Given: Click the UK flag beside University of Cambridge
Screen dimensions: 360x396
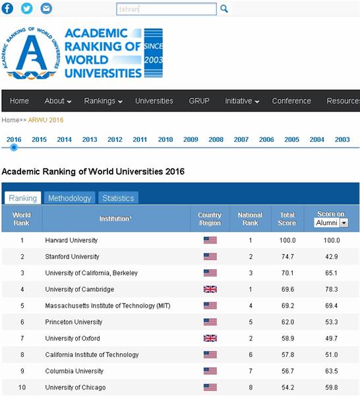Looking at the screenshot, I should pos(210,289).
